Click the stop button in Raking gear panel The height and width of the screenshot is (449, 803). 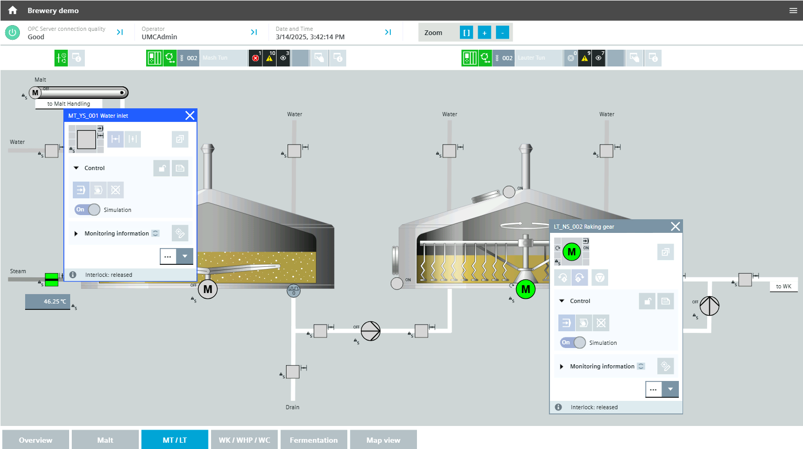[600, 277]
